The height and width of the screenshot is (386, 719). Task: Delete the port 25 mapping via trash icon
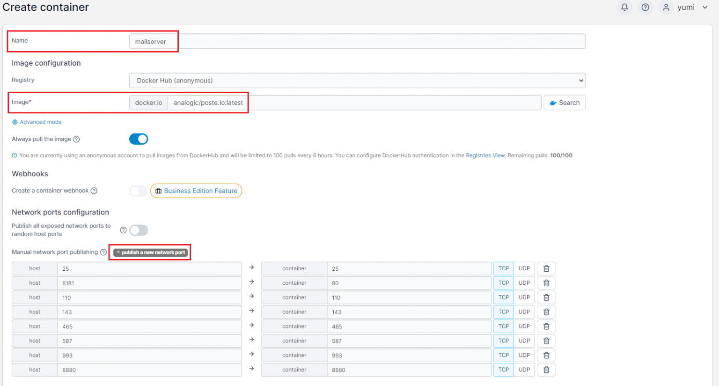click(546, 268)
